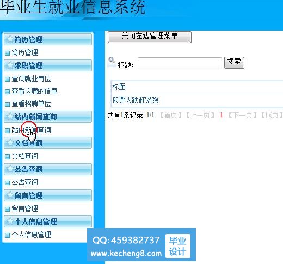Image resolution: width=283 pixels, height=264 pixels.
Task: Click the 关闭左边管理菜单 button
Action: pyautogui.click(x=150, y=37)
